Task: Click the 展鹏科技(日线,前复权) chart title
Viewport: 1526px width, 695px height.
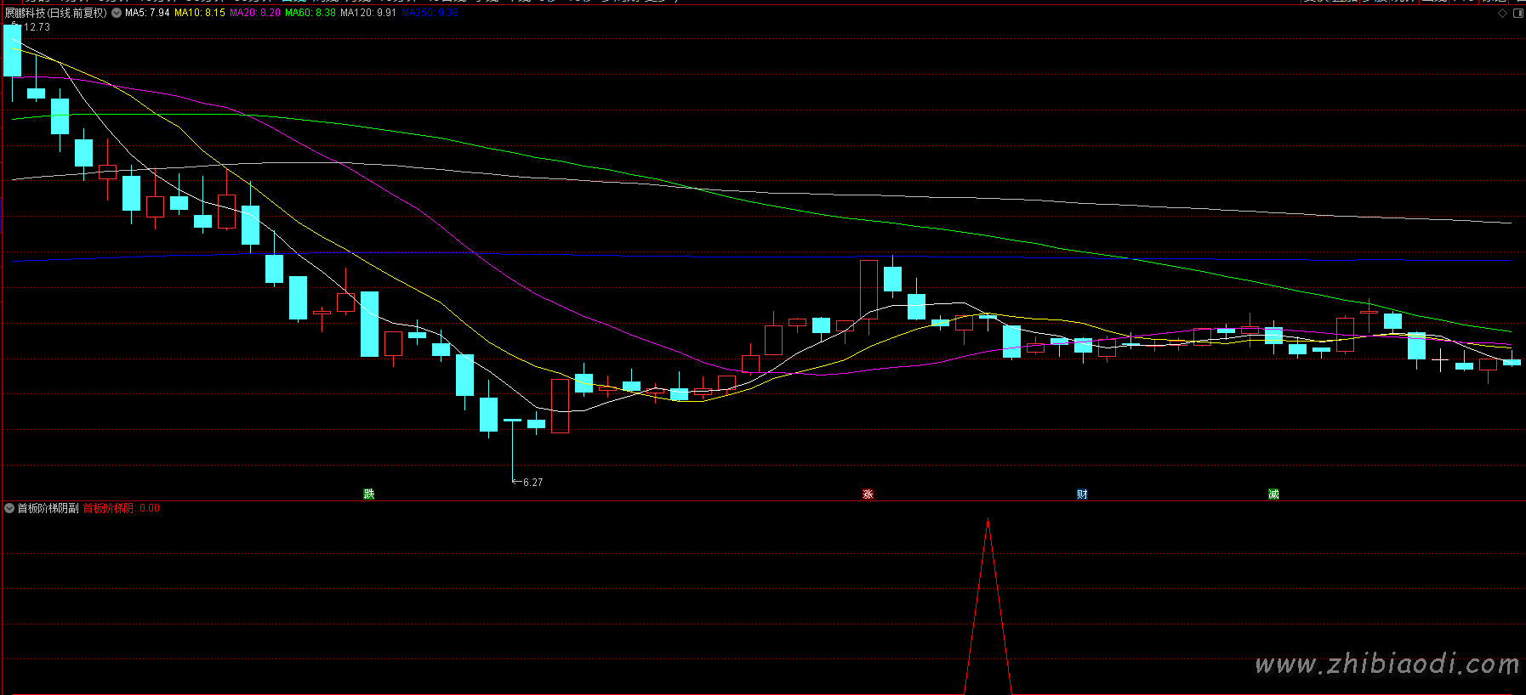Action: coord(56,13)
